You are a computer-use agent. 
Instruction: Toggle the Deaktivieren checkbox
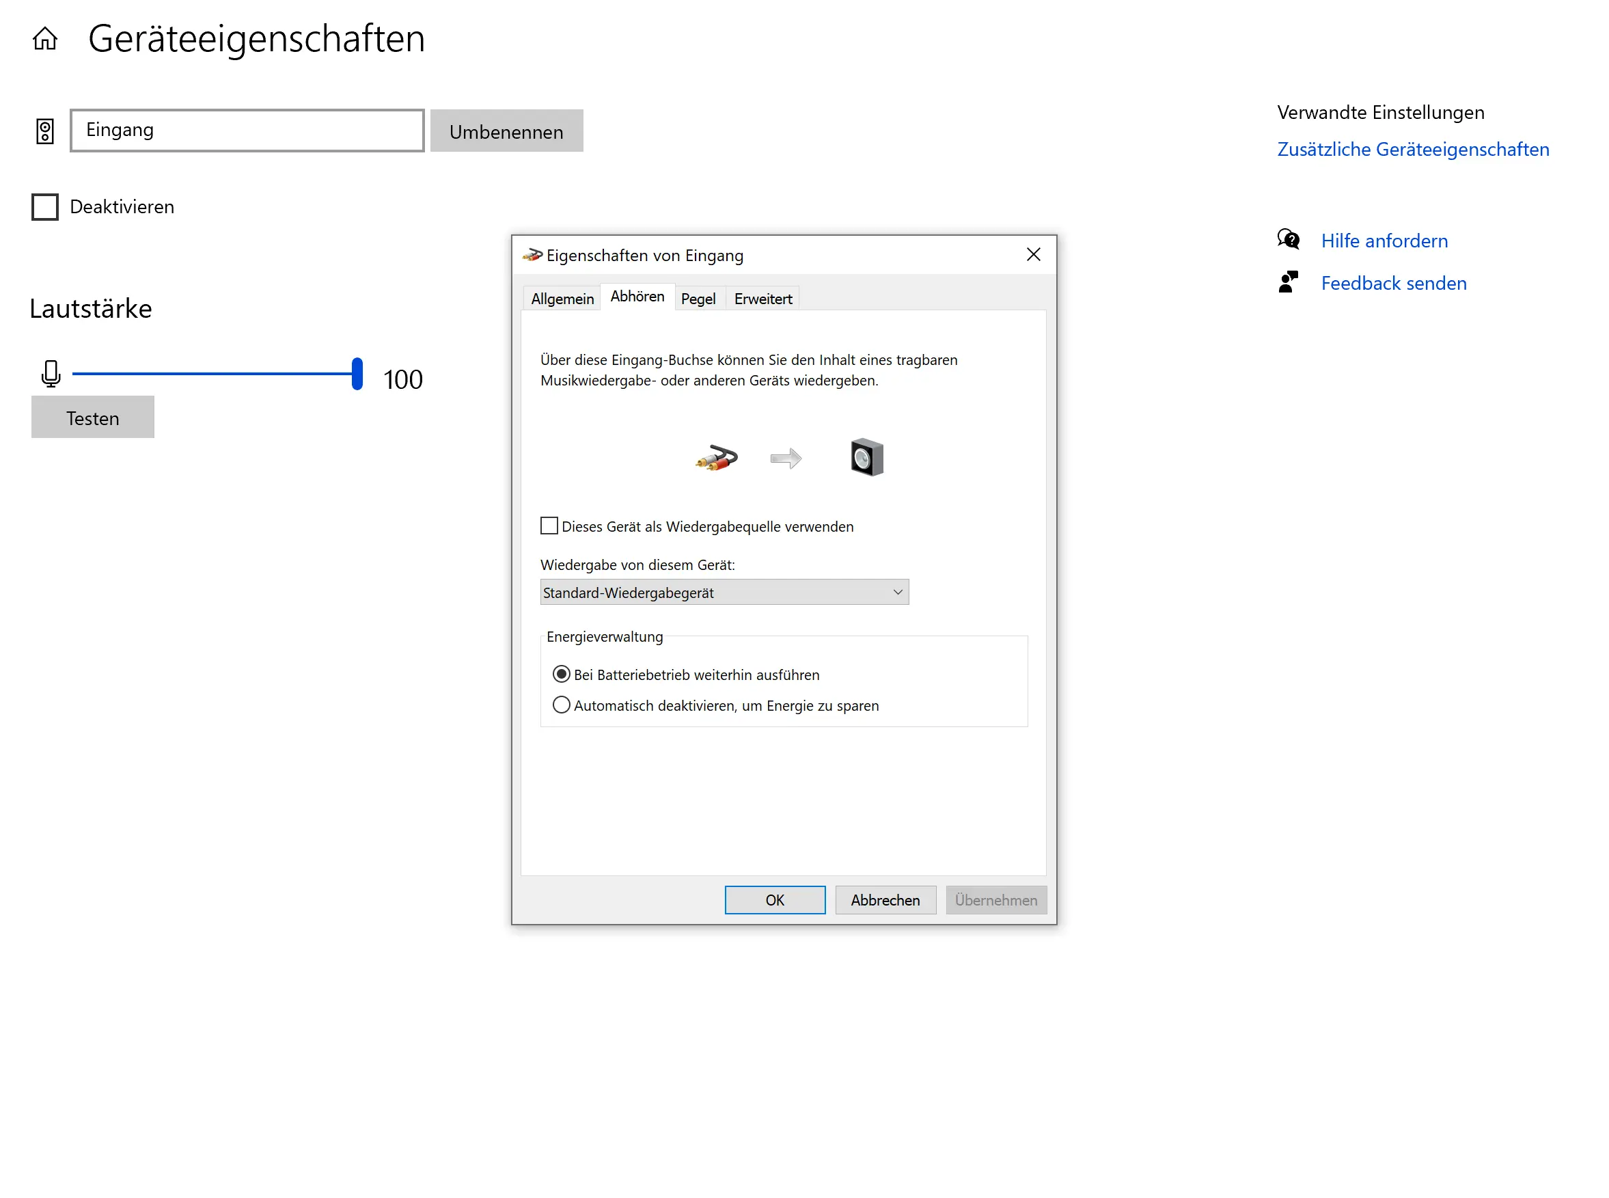(x=45, y=206)
